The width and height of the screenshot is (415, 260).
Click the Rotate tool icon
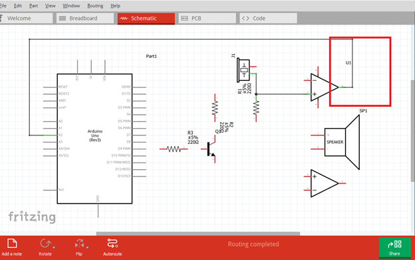click(45, 243)
